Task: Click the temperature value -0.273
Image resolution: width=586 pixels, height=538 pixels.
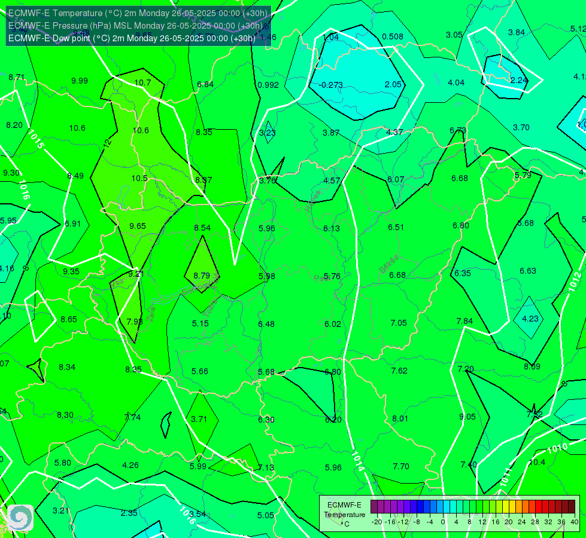Action: pos(331,85)
